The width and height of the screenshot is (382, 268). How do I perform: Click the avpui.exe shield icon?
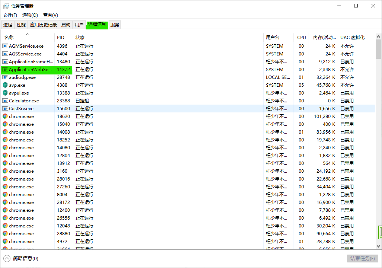pyautogui.click(x=5, y=93)
